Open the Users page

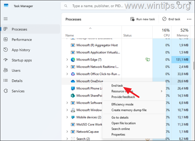coord(30,70)
